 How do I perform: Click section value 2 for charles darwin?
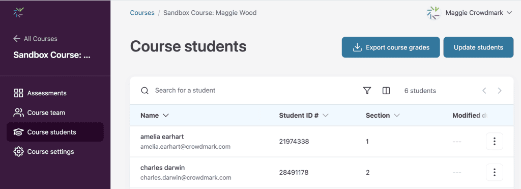coord(367,173)
